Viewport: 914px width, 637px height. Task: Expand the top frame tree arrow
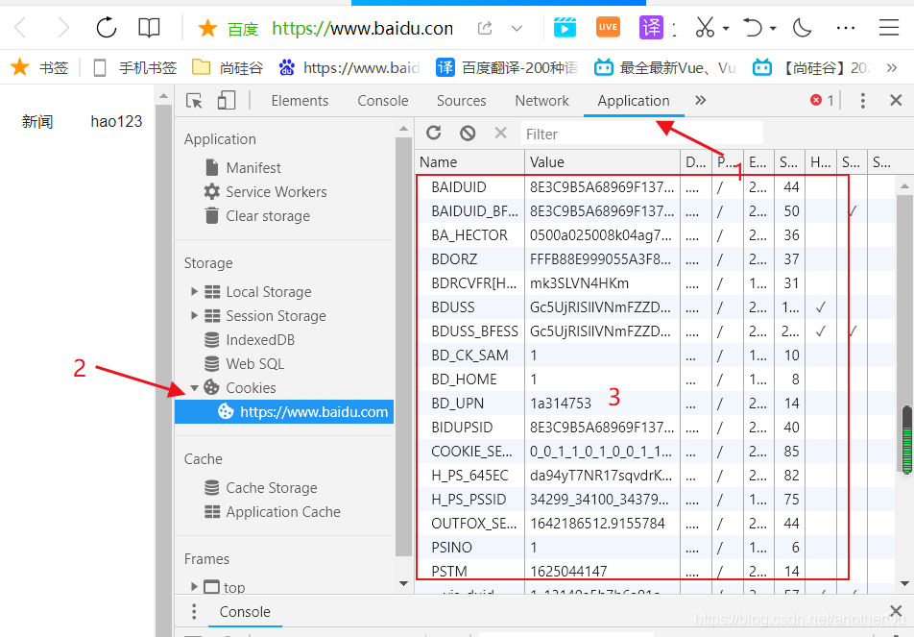[x=195, y=586]
